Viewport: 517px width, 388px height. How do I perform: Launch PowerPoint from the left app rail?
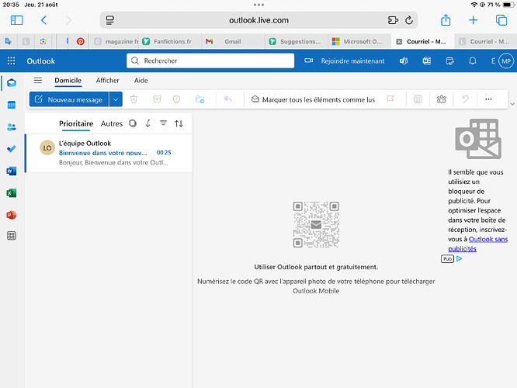(11, 214)
